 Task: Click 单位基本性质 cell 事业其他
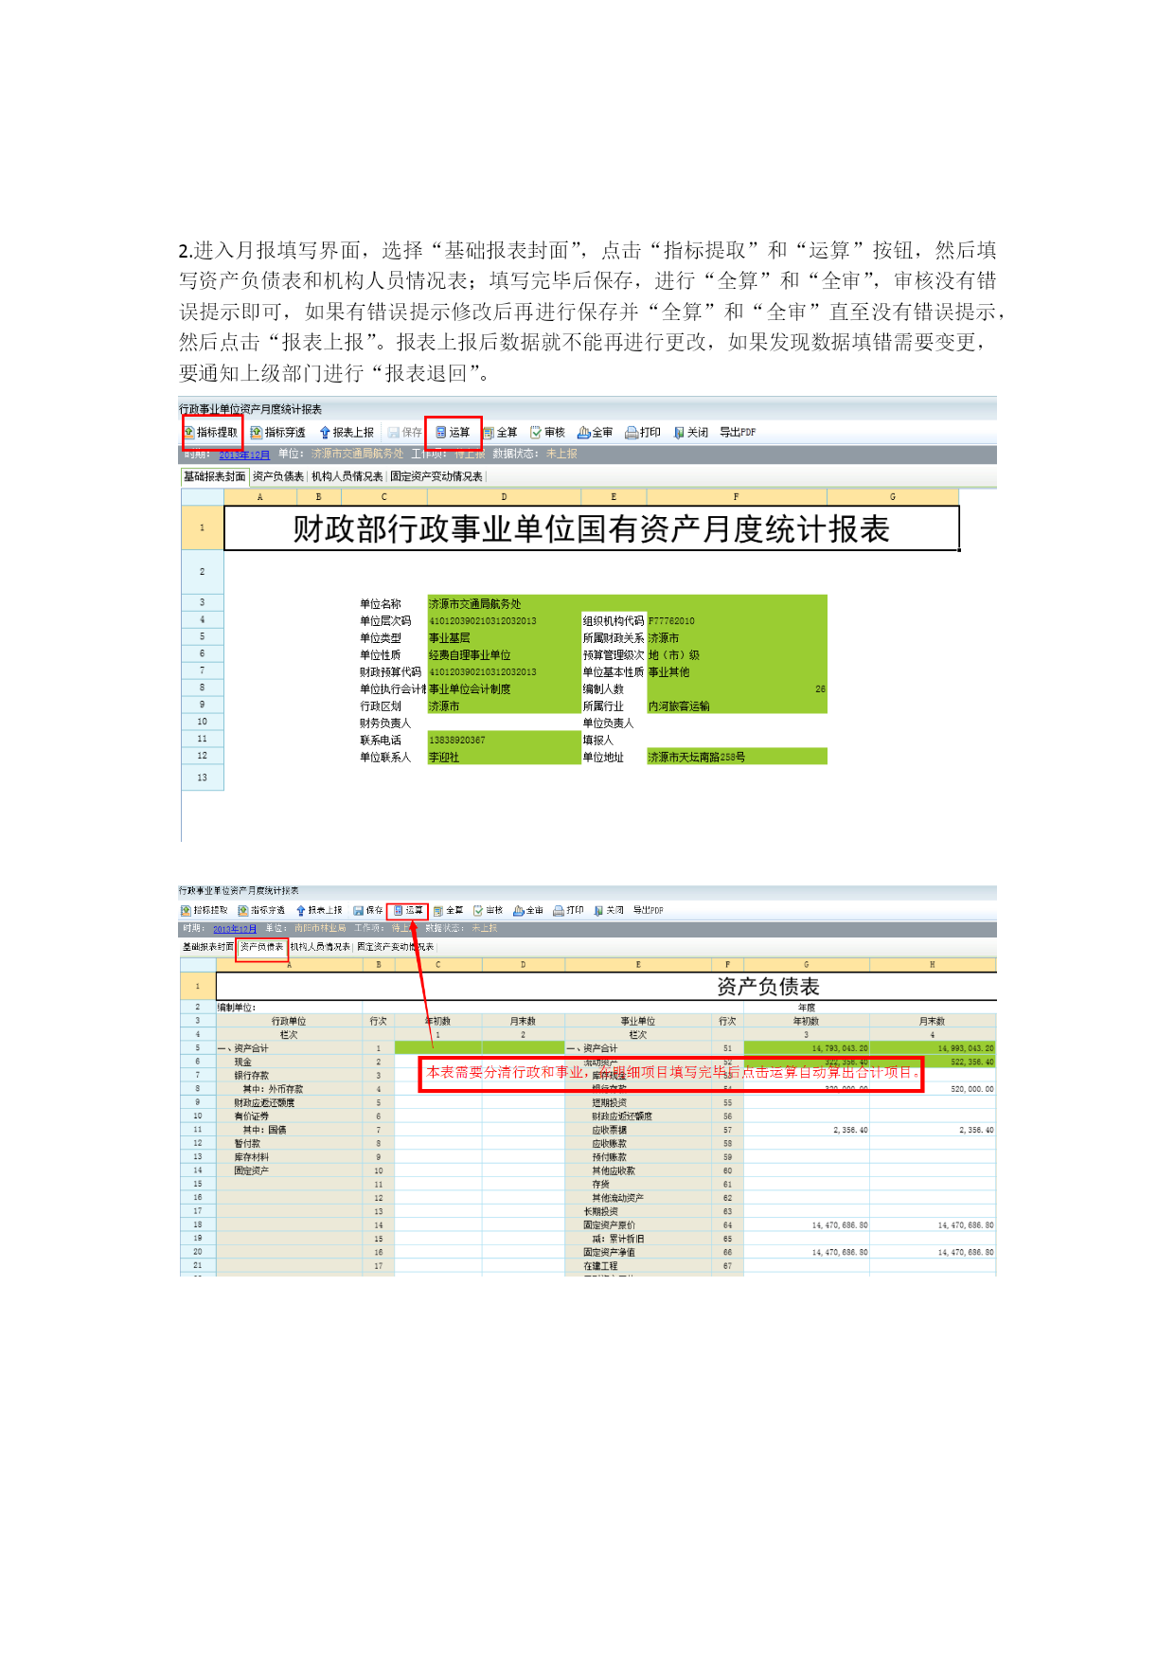(x=737, y=672)
